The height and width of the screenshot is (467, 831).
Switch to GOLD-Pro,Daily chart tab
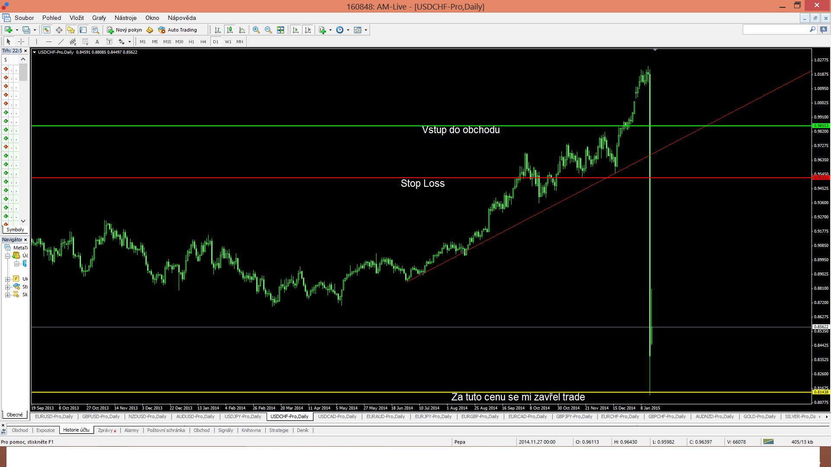pyautogui.click(x=760, y=416)
